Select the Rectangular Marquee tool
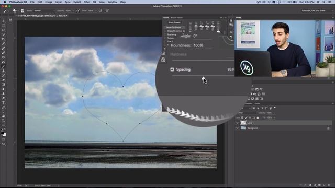 [3, 26]
